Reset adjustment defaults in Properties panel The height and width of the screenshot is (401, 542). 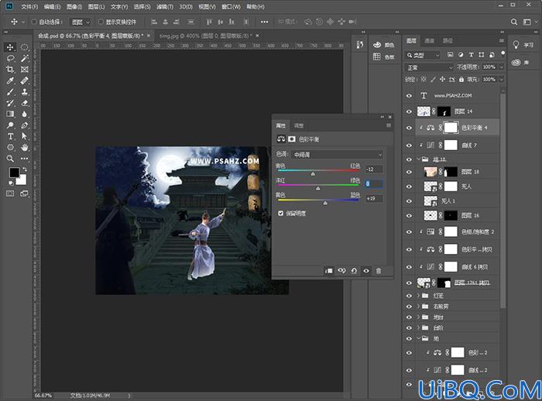point(354,271)
